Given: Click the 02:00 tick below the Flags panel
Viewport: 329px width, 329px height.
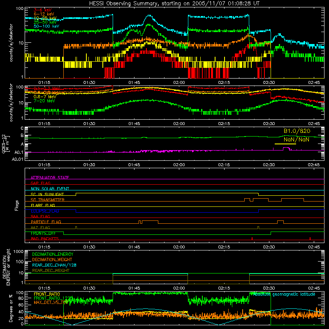Looking at the screenshot, I should click(179, 247).
